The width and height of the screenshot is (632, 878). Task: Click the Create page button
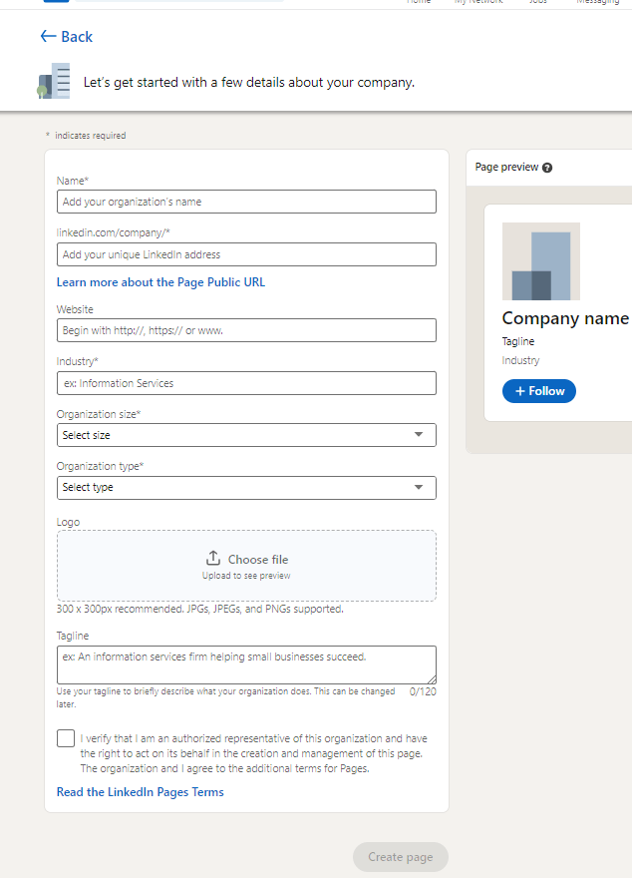400,856
